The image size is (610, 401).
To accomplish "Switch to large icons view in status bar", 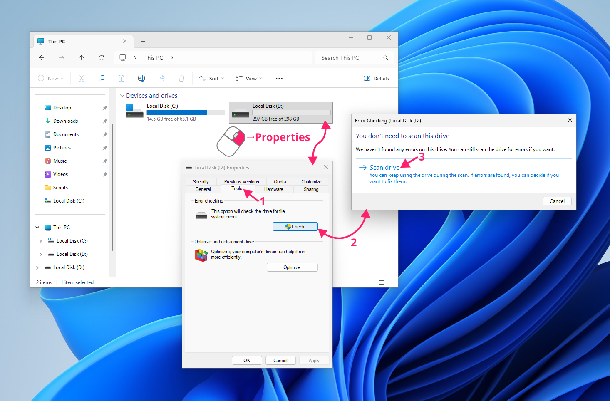I will (392, 282).
